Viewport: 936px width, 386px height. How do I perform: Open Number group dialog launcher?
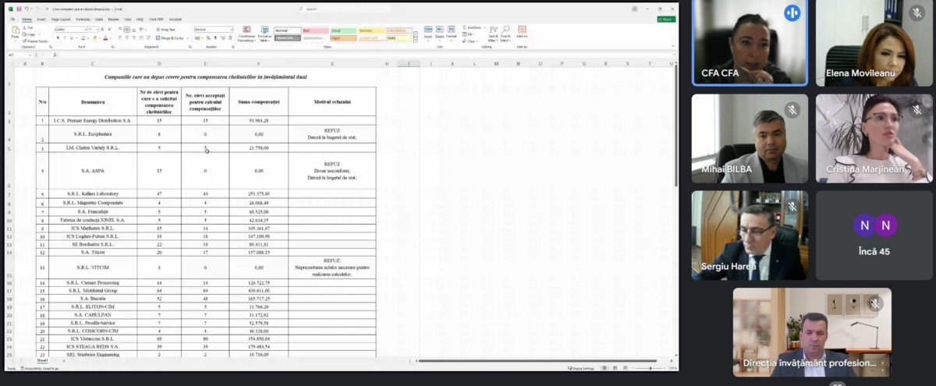(232, 46)
